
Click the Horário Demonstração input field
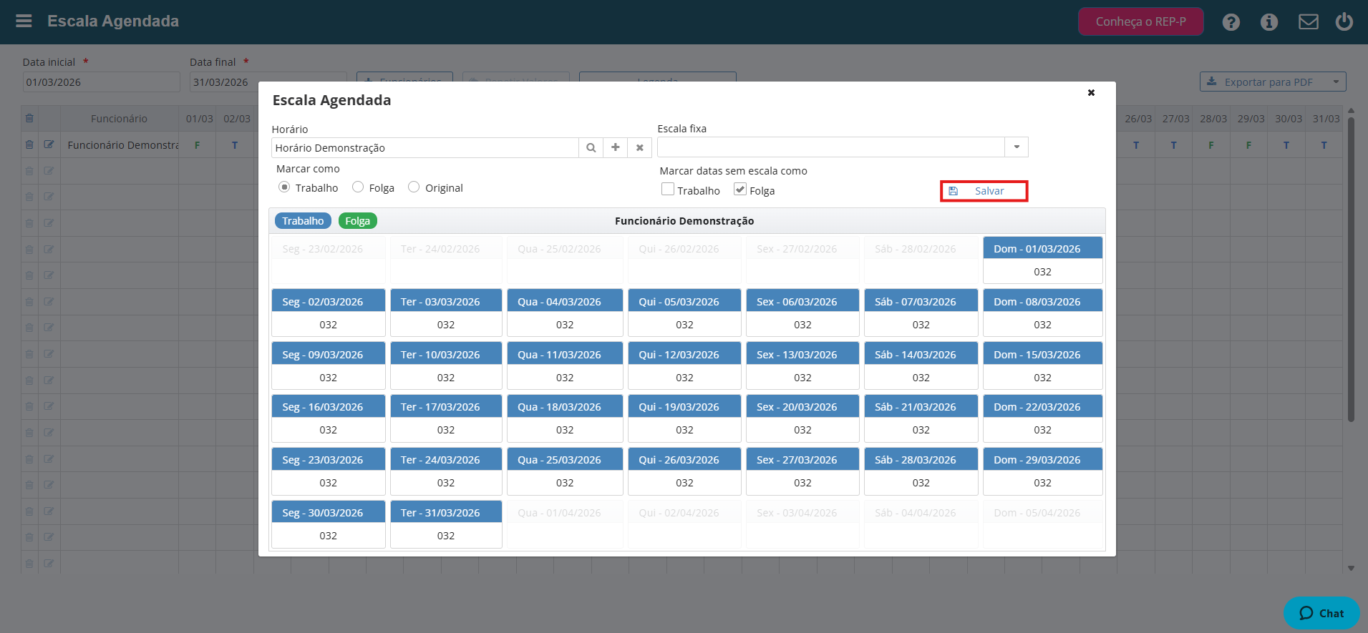point(425,147)
